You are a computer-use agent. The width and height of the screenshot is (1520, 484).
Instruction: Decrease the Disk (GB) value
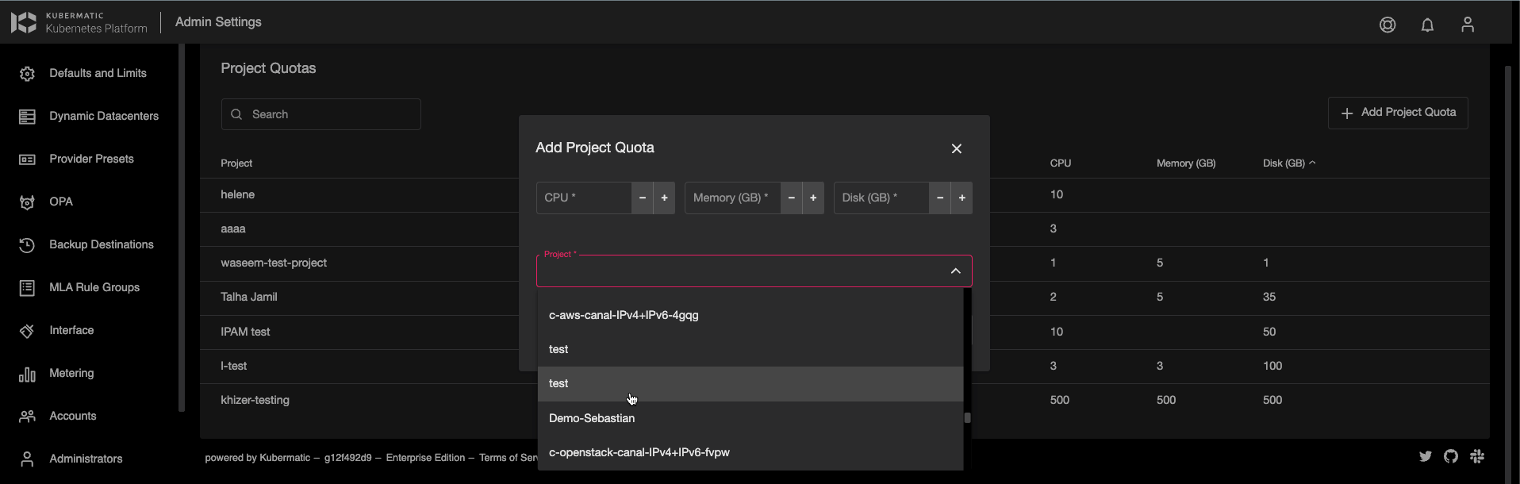point(940,198)
